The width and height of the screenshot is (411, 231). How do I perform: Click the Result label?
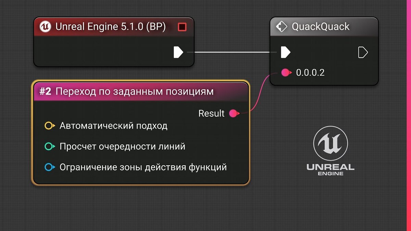[x=211, y=113]
